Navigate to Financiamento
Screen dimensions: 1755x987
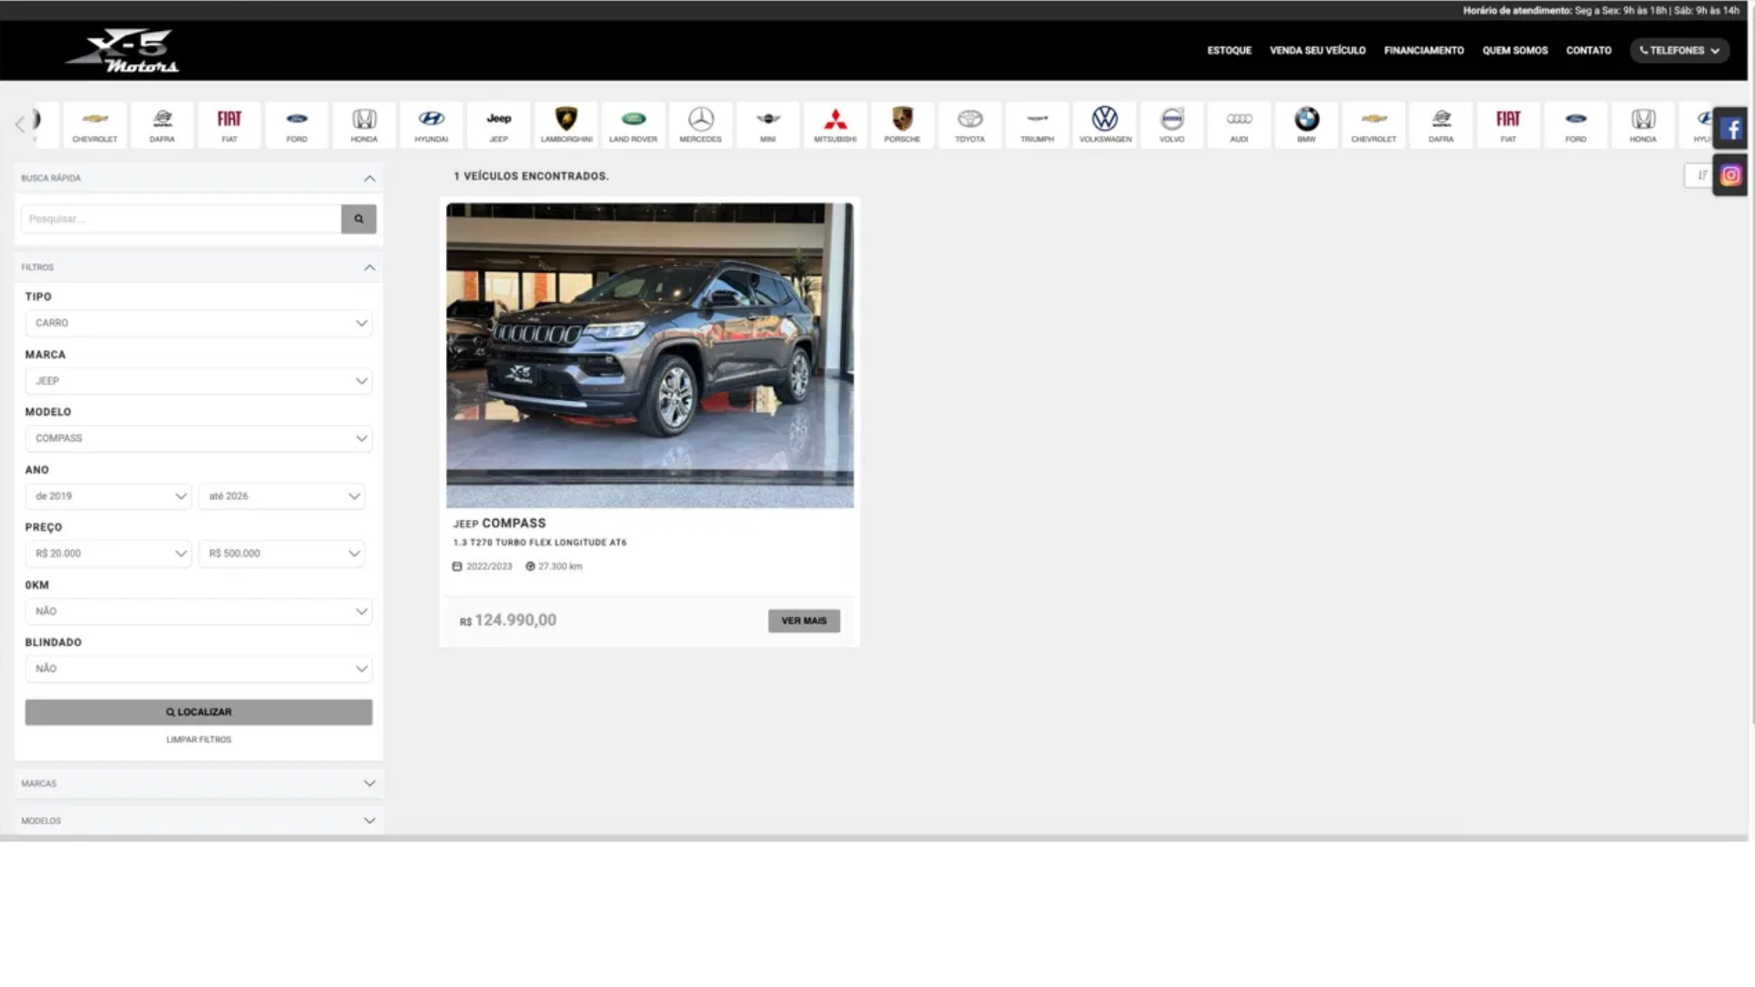point(1423,50)
